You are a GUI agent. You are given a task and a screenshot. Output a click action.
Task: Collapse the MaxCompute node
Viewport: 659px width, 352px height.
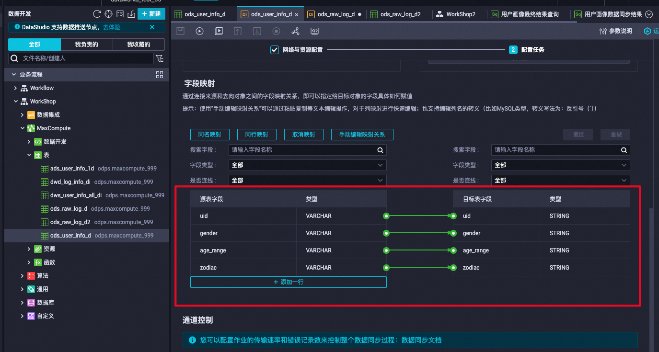pyautogui.click(x=22, y=128)
